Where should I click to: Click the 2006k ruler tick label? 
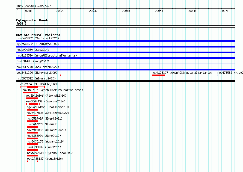click(192, 11)
